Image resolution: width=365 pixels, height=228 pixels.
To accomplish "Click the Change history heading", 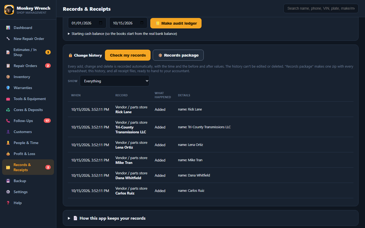I will (x=88, y=55).
